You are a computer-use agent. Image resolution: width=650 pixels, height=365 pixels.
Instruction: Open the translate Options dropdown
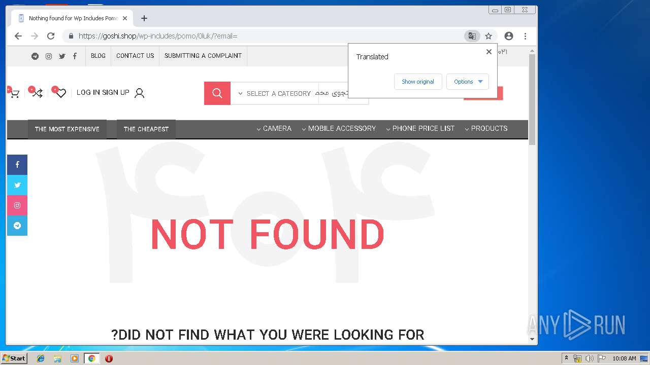pos(468,82)
